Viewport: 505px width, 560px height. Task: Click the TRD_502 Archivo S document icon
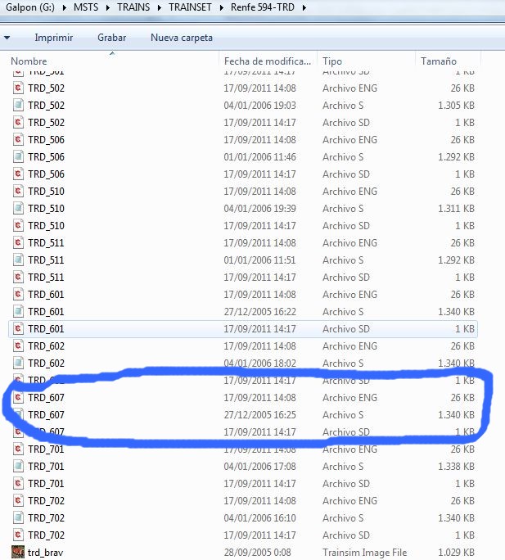(18, 106)
